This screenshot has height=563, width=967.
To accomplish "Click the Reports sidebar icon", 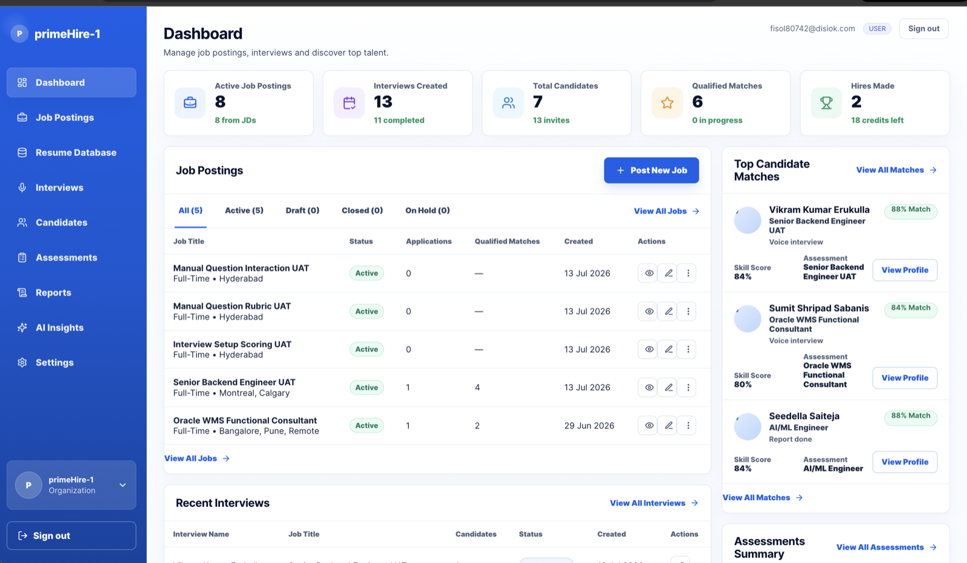I will 22,293.
